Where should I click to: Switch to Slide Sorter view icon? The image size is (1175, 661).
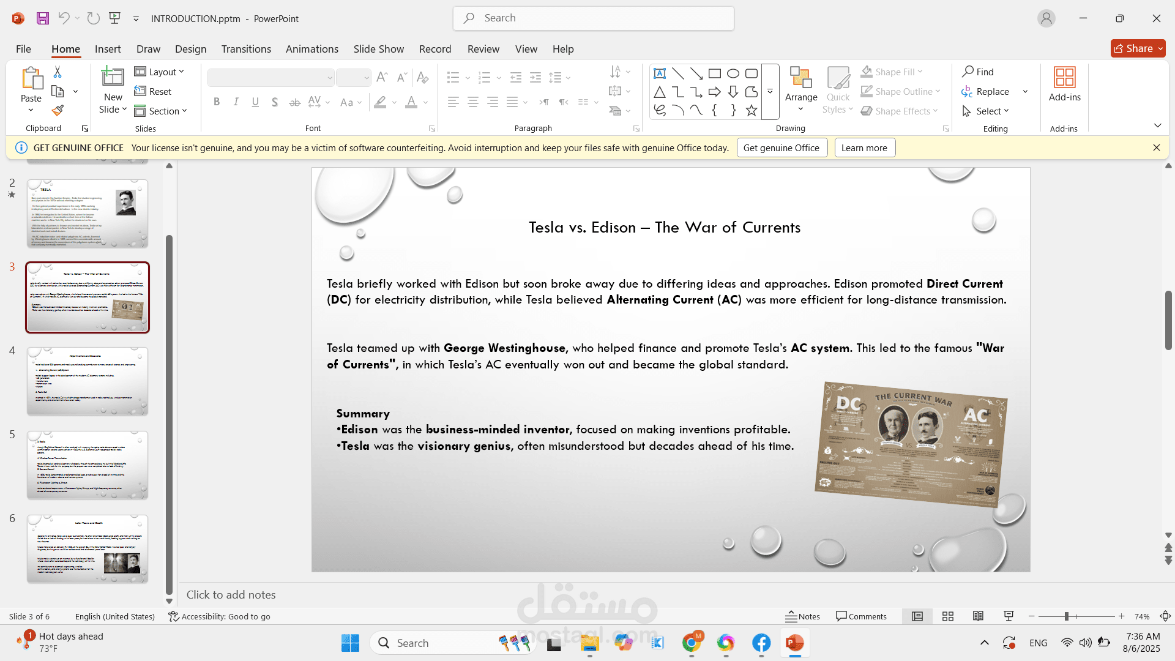(x=948, y=616)
